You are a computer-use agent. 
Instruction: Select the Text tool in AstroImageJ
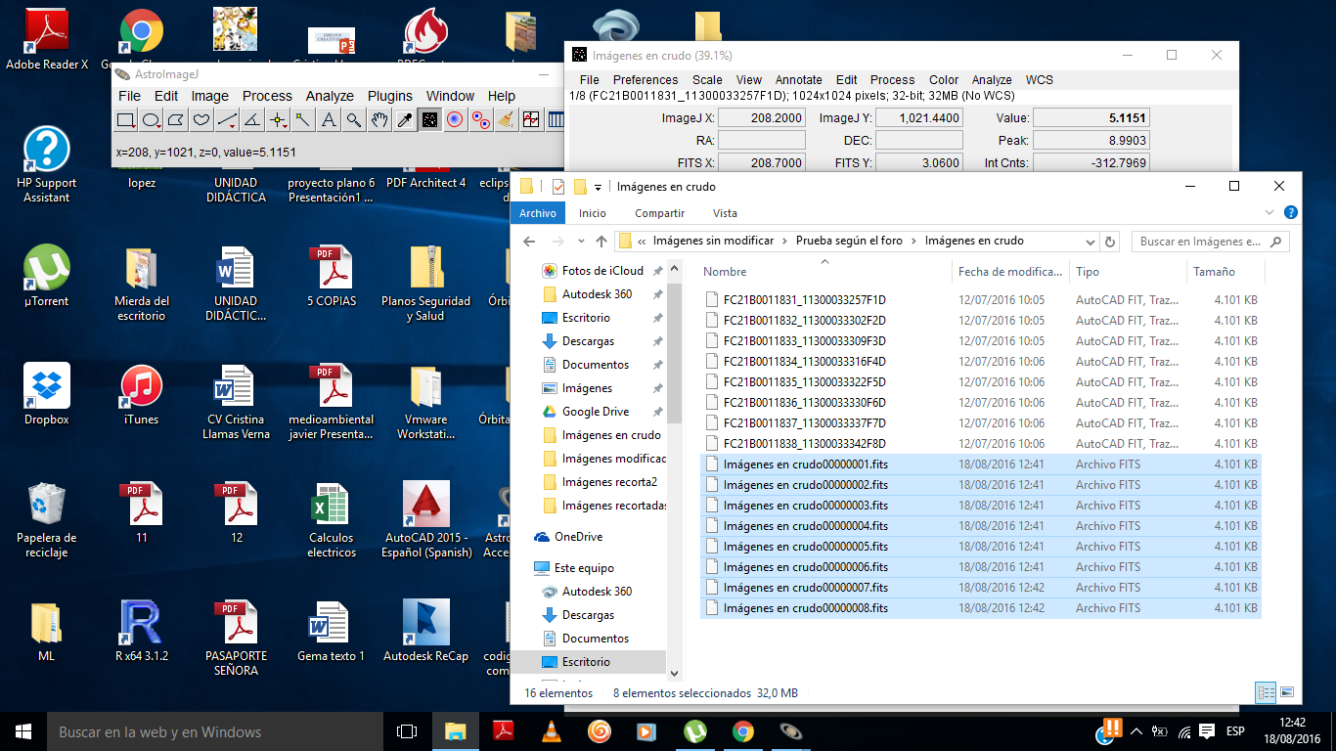click(329, 120)
